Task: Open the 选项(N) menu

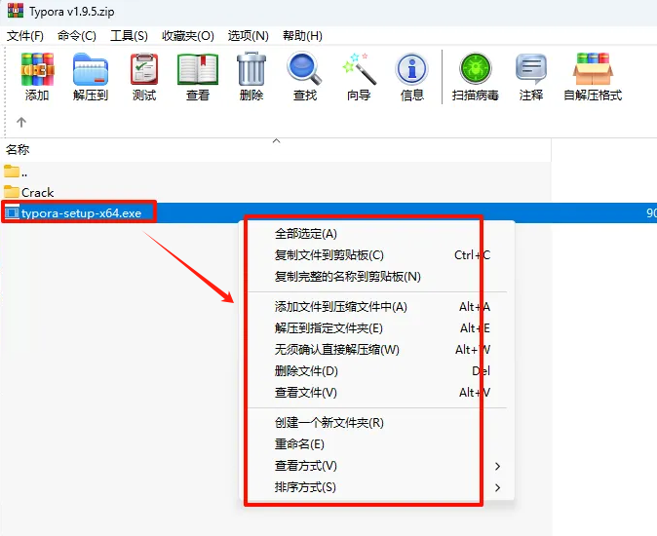Action: tap(248, 36)
